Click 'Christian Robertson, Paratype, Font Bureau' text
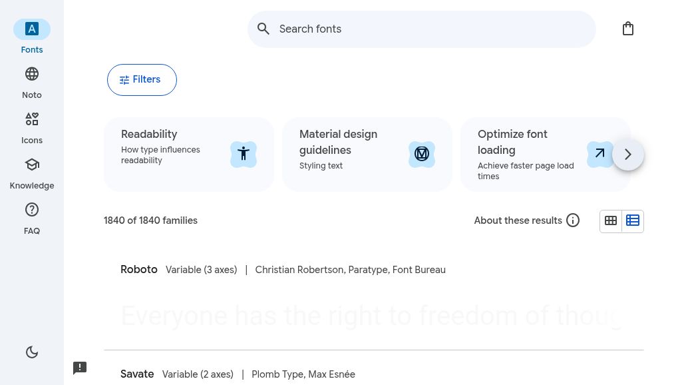684x385 pixels. [350, 270]
